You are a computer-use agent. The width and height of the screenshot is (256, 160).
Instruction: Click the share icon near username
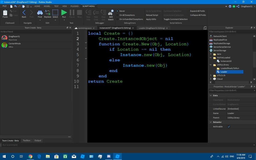[x=238, y=6]
